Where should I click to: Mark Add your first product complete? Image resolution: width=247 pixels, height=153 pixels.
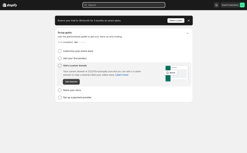(x=60, y=58)
